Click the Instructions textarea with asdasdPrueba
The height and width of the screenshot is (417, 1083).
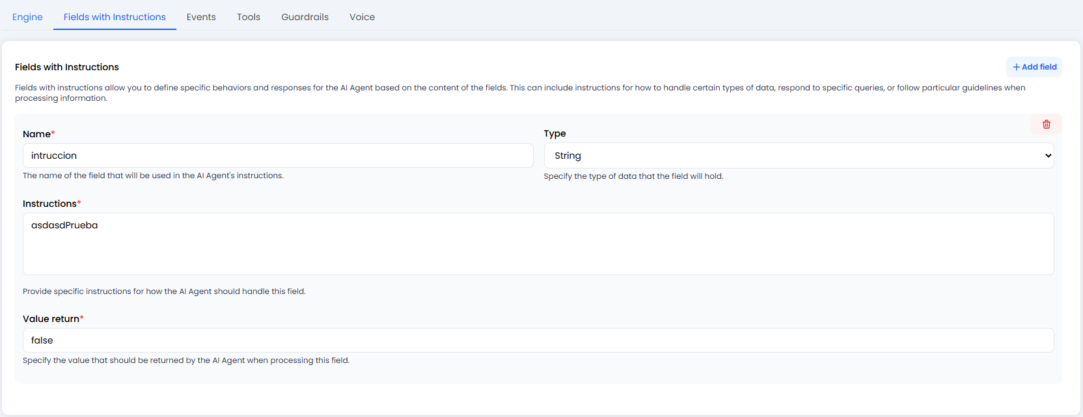click(x=538, y=244)
